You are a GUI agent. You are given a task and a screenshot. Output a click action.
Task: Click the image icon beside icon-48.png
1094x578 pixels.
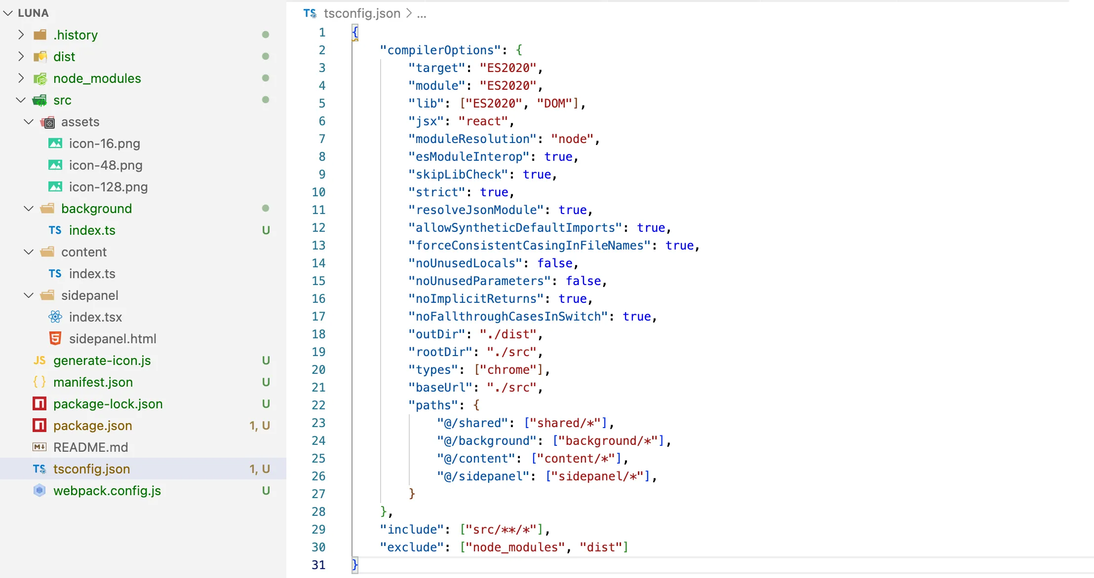pos(55,165)
